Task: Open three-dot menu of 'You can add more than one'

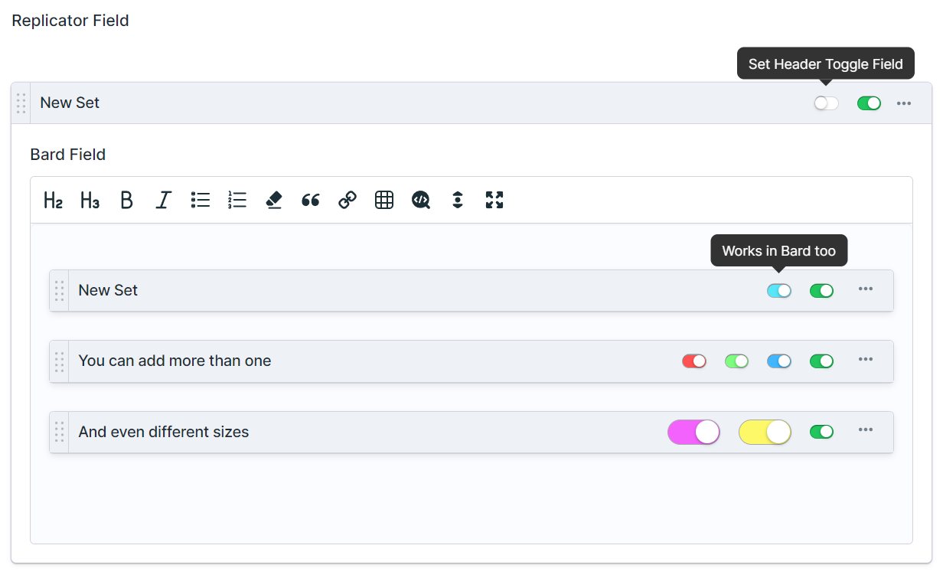Action: (866, 360)
